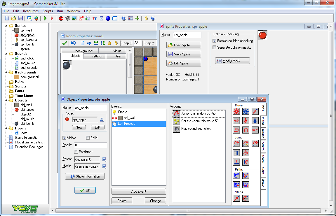Select obj_bomb in the resource tree
Screen dimensions: 336x216
(27, 124)
